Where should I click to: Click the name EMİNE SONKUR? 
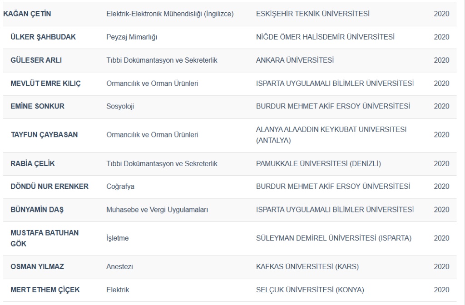37,106
